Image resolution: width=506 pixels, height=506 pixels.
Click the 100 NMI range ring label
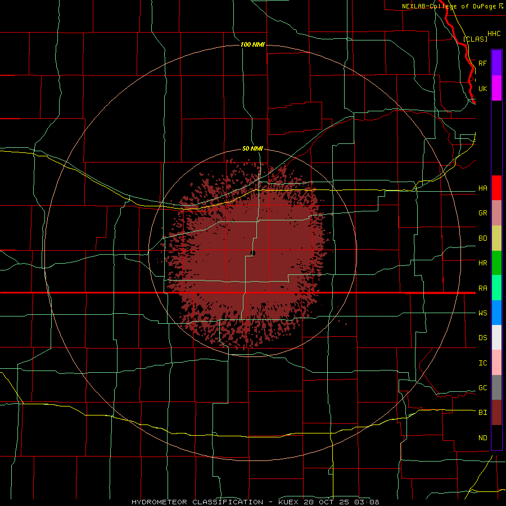pyautogui.click(x=252, y=44)
